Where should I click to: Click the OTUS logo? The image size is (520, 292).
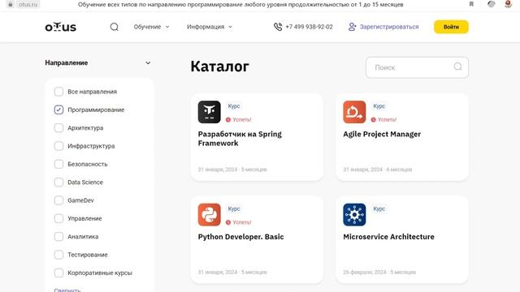point(61,27)
